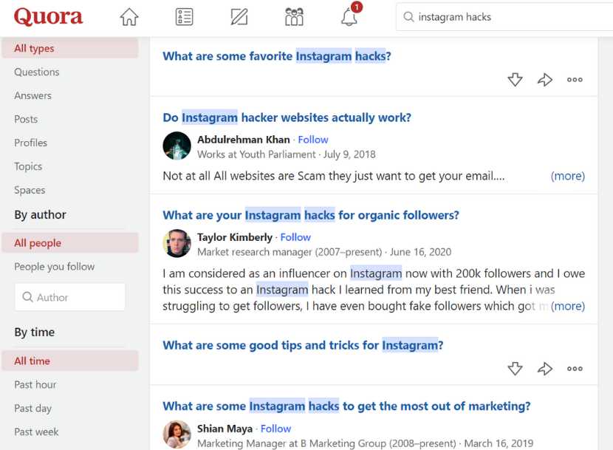Open 'Instagram hacks to get most out of marketing'
This screenshot has width=613, height=450.
(x=346, y=406)
